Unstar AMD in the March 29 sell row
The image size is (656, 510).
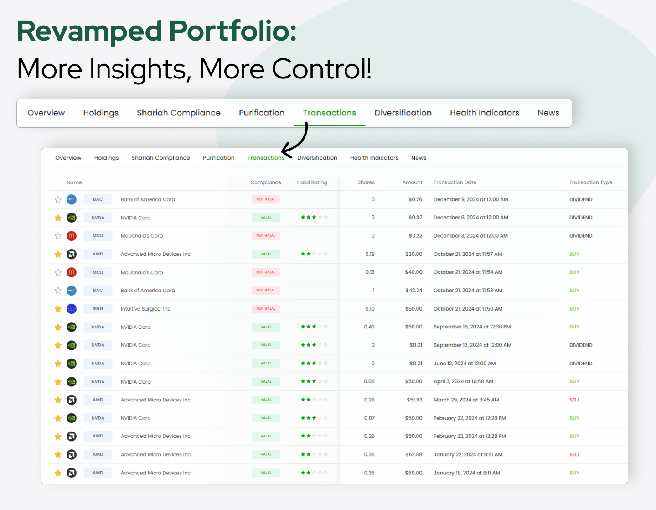(x=58, y=400)
